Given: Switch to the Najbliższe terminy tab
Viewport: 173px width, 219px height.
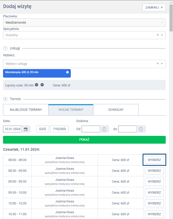Looking at the screenshot, I should pos(26,110).
